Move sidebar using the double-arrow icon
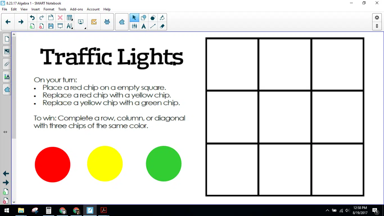 [x=5, y=132]
